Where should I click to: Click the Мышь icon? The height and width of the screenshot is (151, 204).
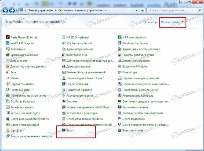point(8,78)
